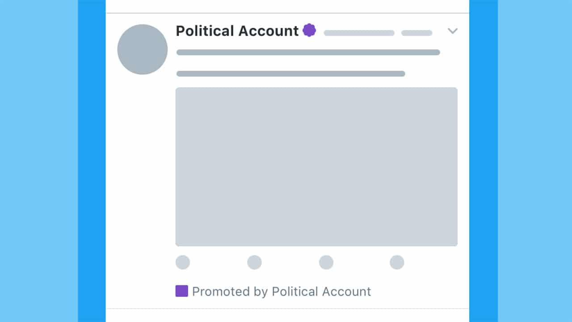Click the first line of tweet text
This screenshot has height=322, width=572.
(x=308, y=52)
